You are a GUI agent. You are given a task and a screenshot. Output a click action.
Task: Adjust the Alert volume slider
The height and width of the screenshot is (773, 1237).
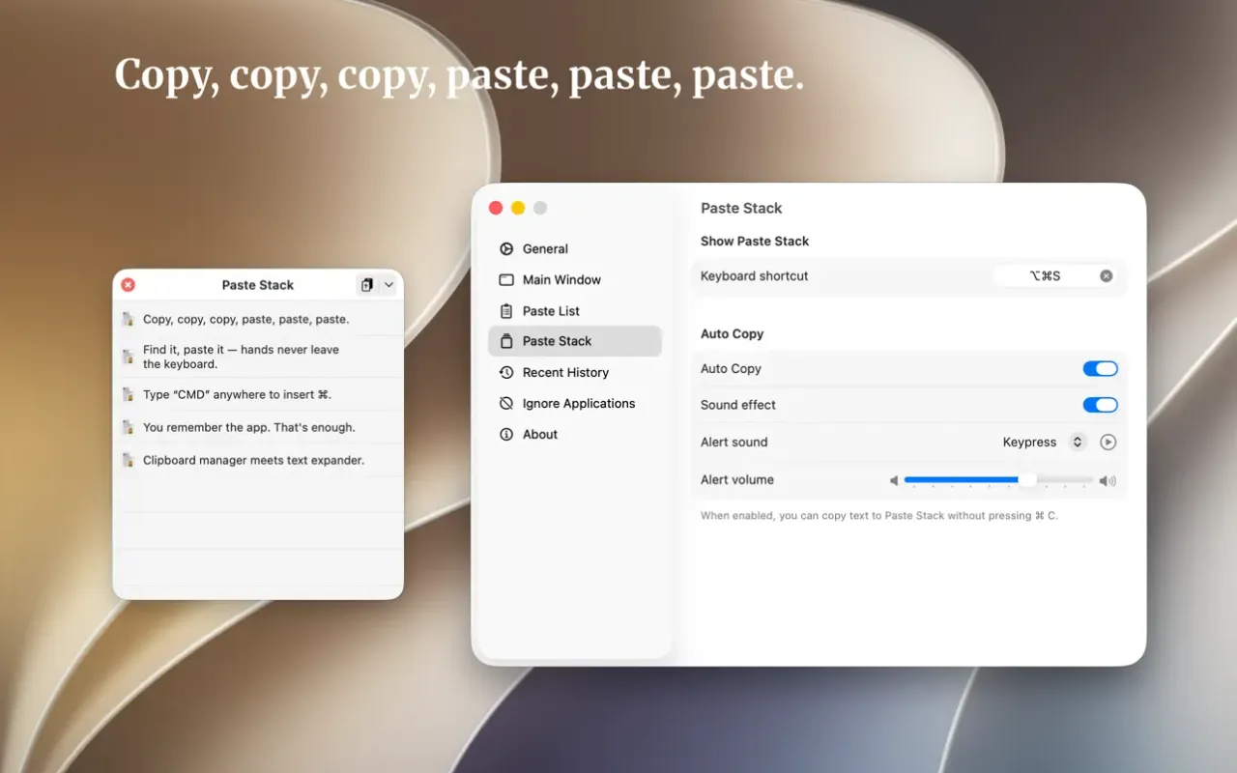(999, 480)
